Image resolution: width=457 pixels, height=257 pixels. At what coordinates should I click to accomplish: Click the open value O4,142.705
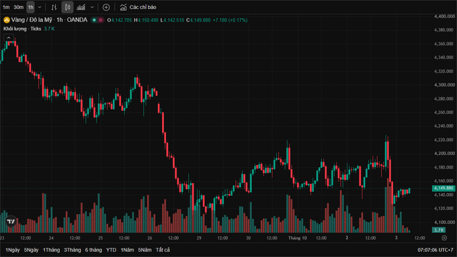click(x=120, y=20)
